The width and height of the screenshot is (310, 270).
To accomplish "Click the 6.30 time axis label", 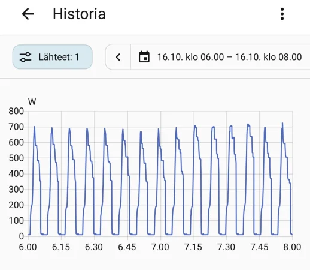I will coord(94,247).
